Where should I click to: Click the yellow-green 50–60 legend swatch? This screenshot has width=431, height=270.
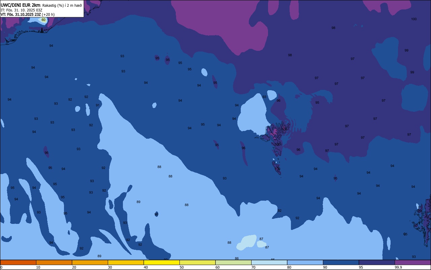pyautogui.click(x=197, y=262)
